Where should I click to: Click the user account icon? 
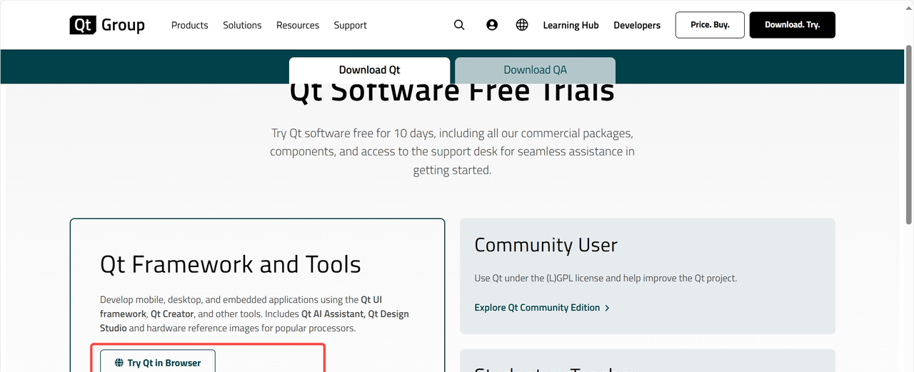(492, 25)
